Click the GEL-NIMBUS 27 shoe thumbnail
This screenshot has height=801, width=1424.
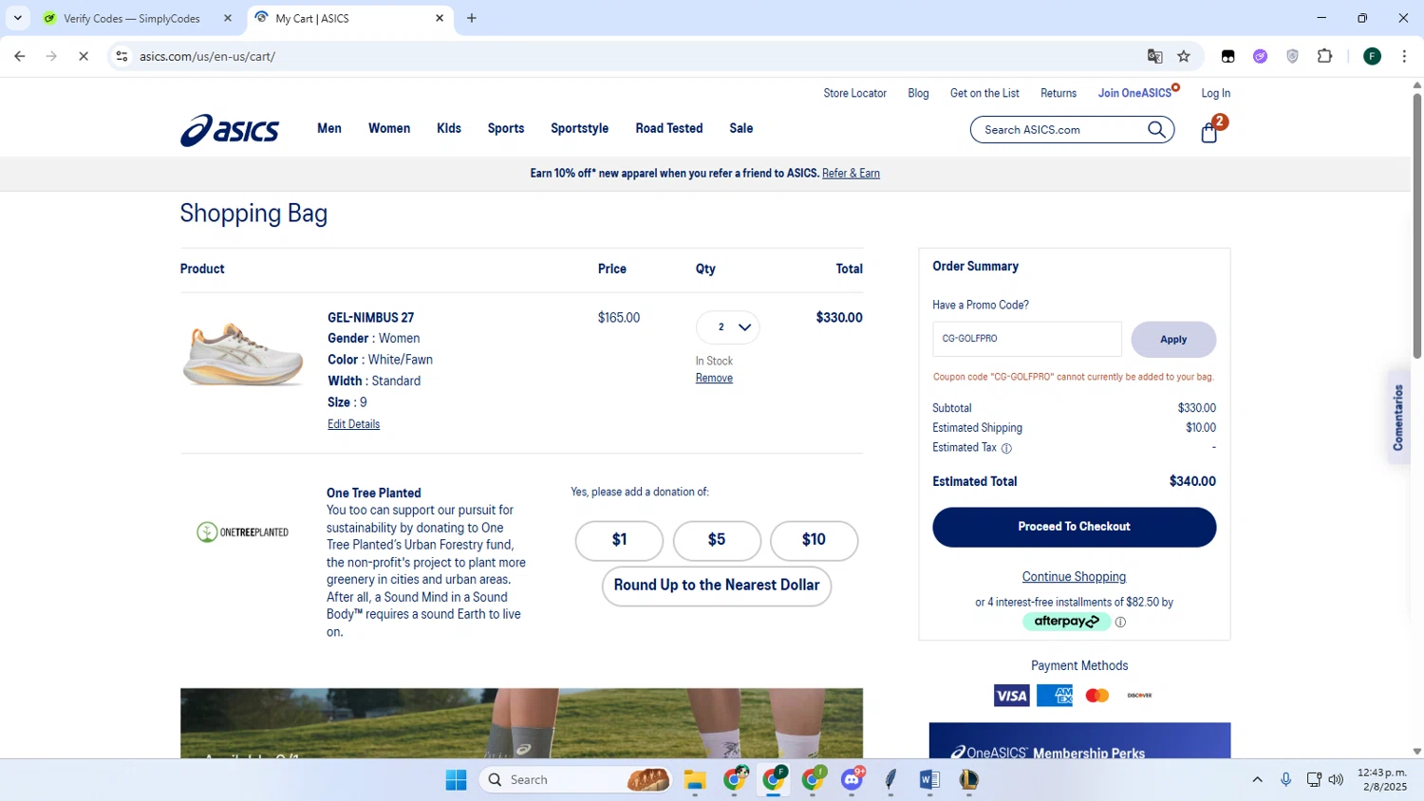(x=243, y=354)
